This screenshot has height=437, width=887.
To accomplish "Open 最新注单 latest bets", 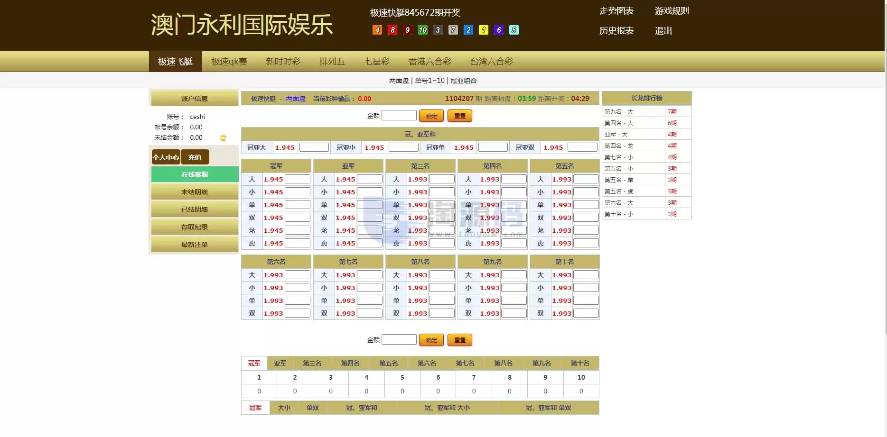I will 195,245.
